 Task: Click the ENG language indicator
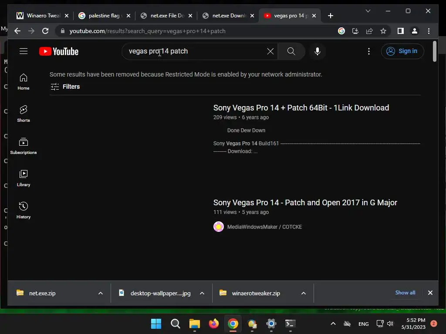[363, 324]
